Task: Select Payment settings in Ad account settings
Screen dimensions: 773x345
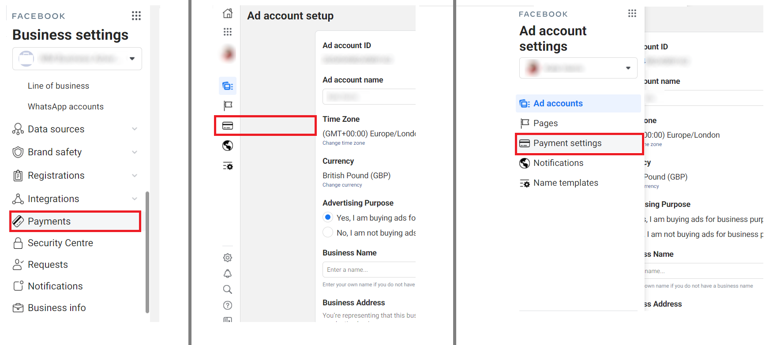Action: (567, 143)
